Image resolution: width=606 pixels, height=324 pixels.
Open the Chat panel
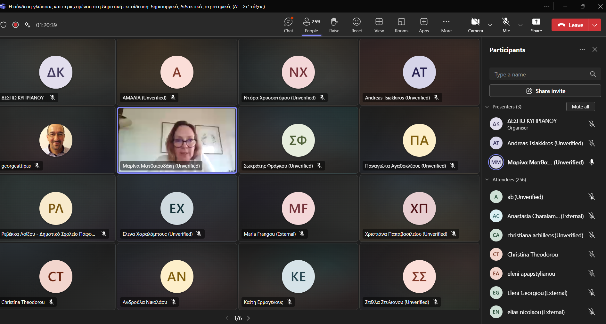pyautogui.click(x=288, y=25)
